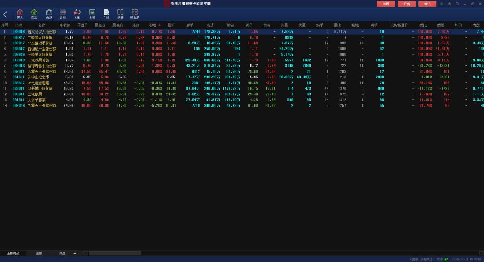Click the 2018-12-11 timestamp in status bar
The image size is (484, 262).
[467, 259]
